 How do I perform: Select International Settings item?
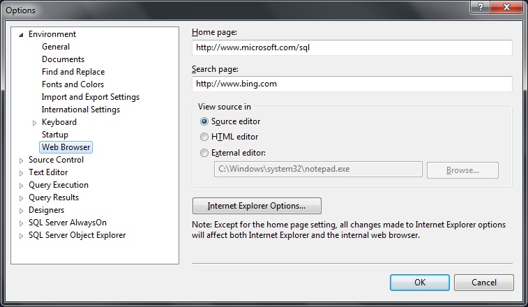[80, 110]
